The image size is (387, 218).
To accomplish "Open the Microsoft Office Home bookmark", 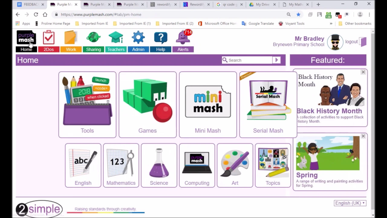I will pyautogui.click(x=217, y=23).
